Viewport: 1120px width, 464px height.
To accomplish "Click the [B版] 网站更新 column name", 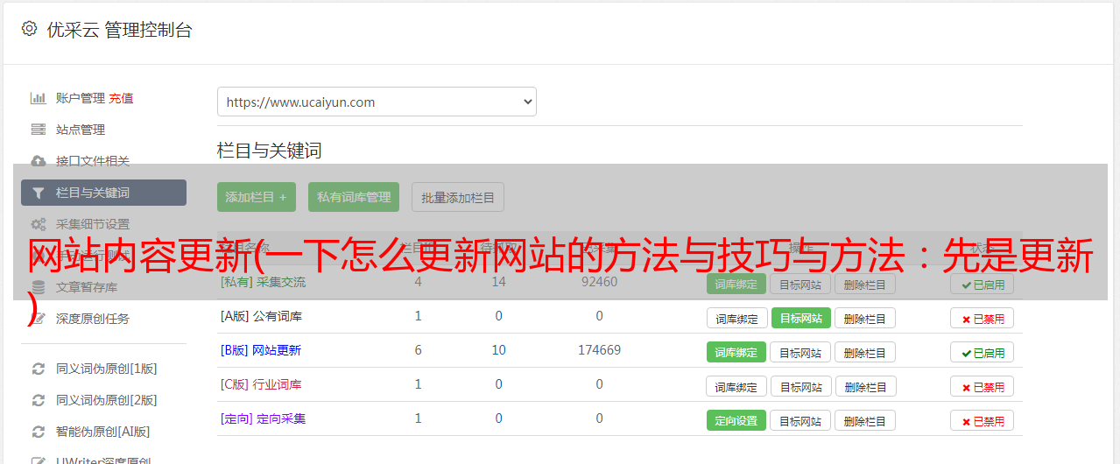I will pyautogui.click(x=261, y=350).
